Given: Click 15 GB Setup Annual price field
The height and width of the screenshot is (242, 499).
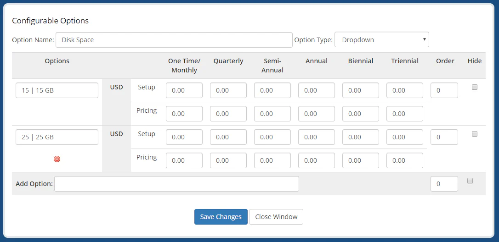Looking at the screenshot, I should point(317,90).
